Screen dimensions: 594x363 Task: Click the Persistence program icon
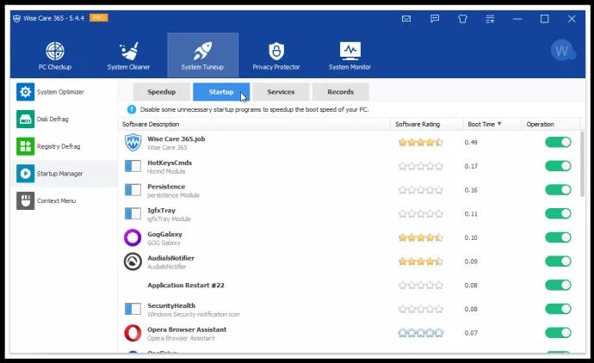click(133, 190)
